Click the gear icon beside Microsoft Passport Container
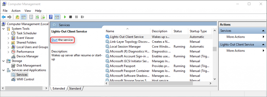 pyautogui.click(x=107, y=71)
